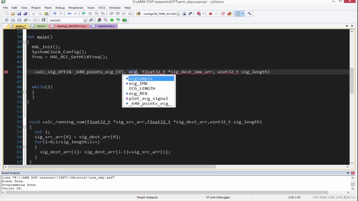This screenshot has width=358, height=201.
Task: Close the Build Output panel
Action: click(x=353, y=173)
